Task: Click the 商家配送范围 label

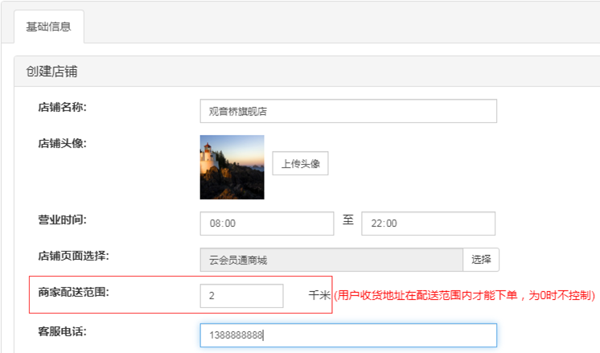Action: click(x=73, y=292)
